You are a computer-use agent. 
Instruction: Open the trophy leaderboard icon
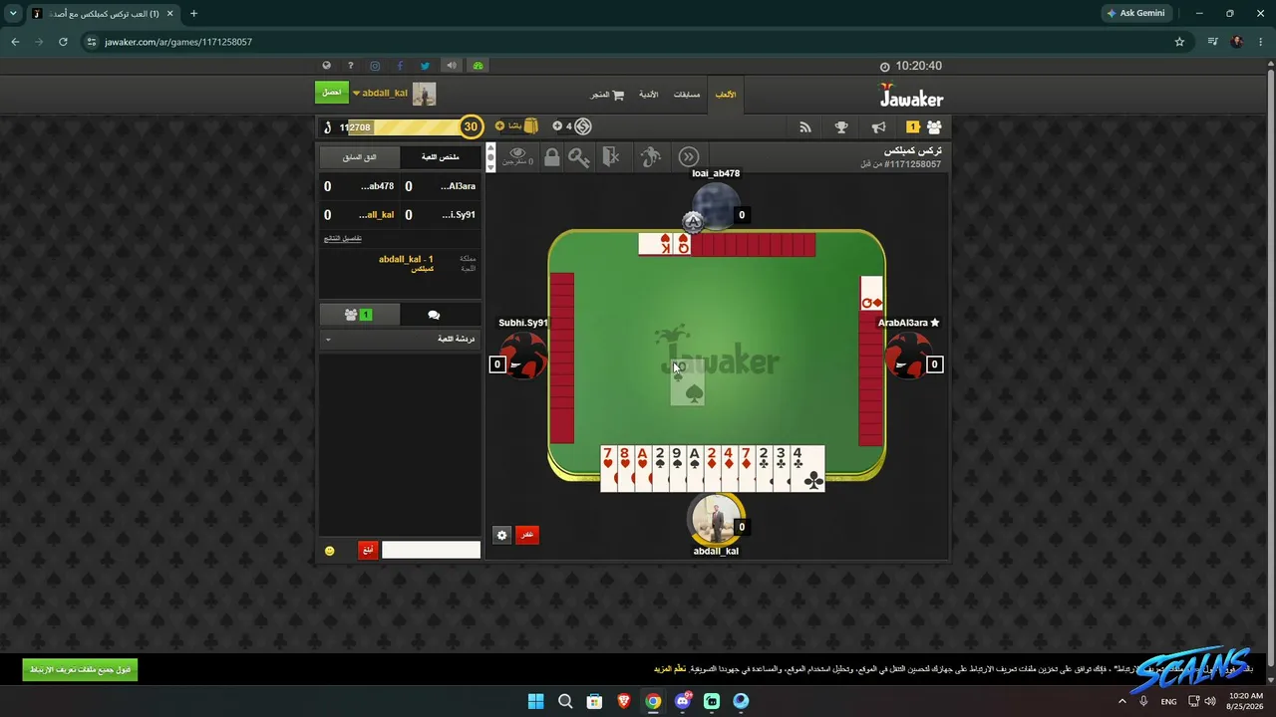841,126
